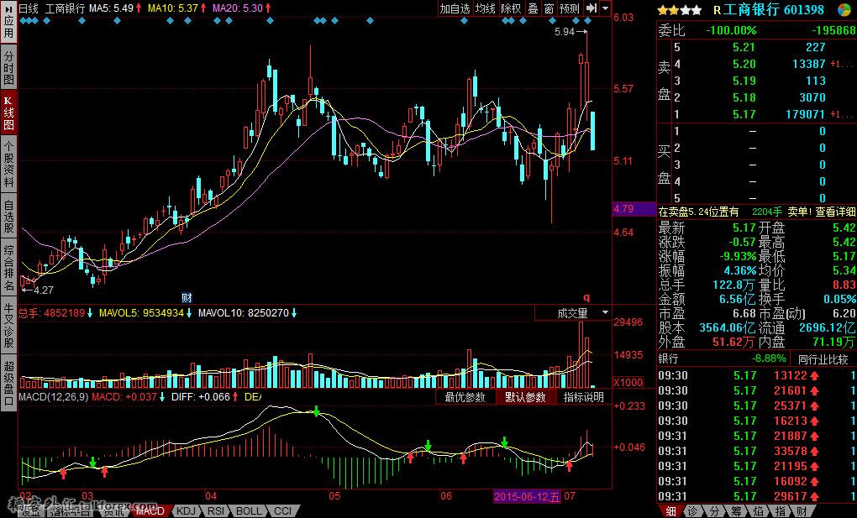The width and height of the screenshot is (857, 518).
Task: Click the R margin-trading icon before 工商银行
Action: [717, 10]
